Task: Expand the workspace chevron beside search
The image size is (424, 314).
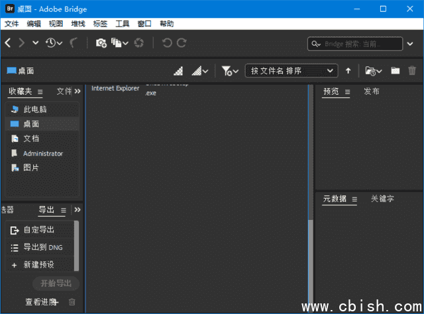Action: click(x=410, y=44)
